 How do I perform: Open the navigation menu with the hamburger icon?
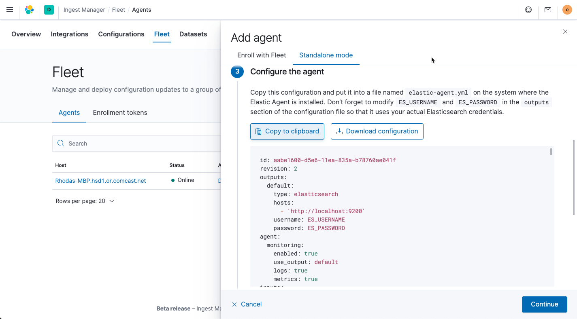(10, 10)
